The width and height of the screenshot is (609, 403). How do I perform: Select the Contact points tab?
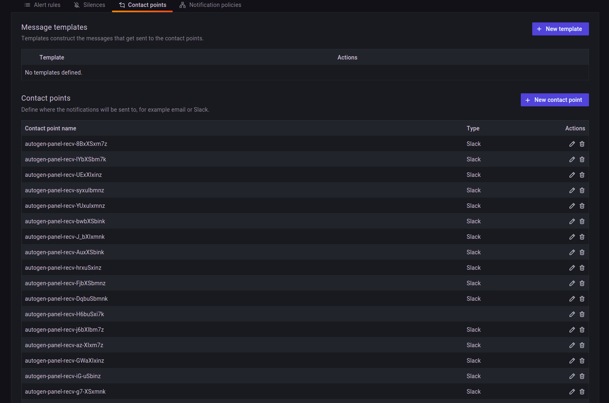pos(142,5)
